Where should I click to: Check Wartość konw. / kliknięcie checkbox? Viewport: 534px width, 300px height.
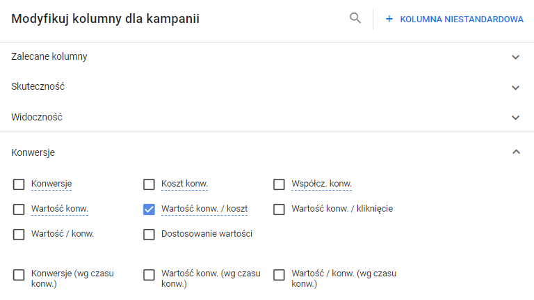tap(279, 210)
